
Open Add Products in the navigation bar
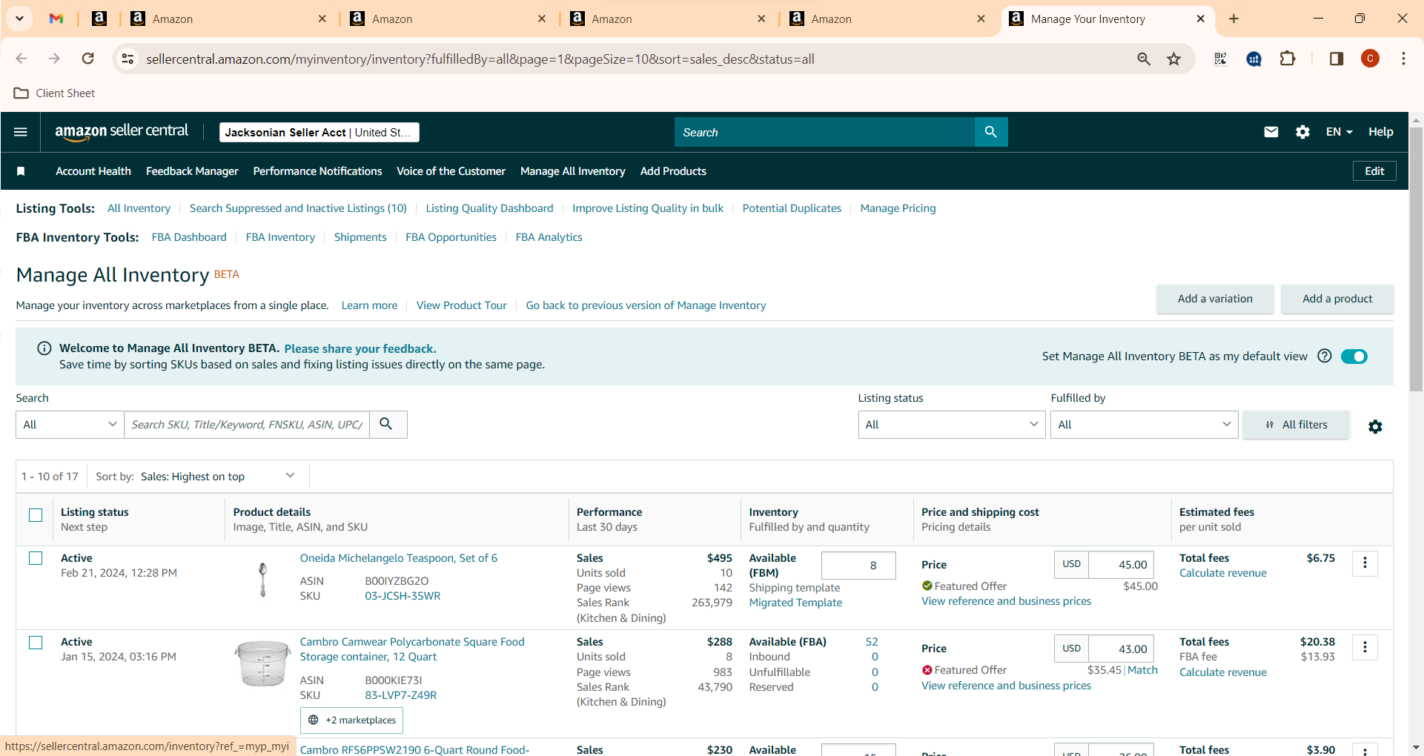(x=673, y=171)
